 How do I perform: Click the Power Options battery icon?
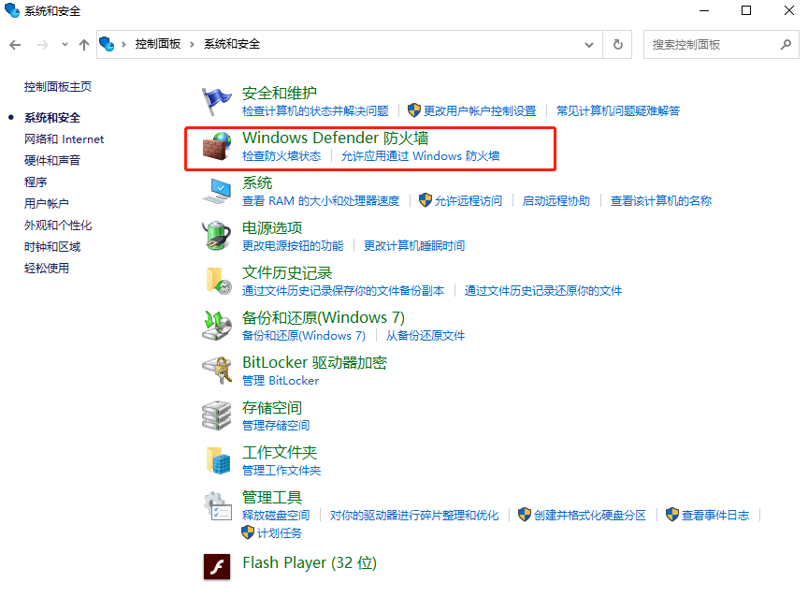click(x=217, y=234)
